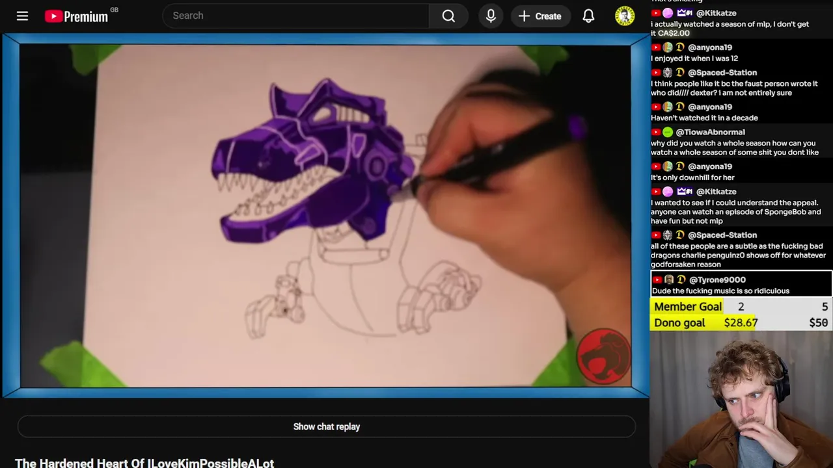Click the streamer webcam overlay
Image resolution: width=833 pixels, height=468 pixels.
click(x=741, y=400)
